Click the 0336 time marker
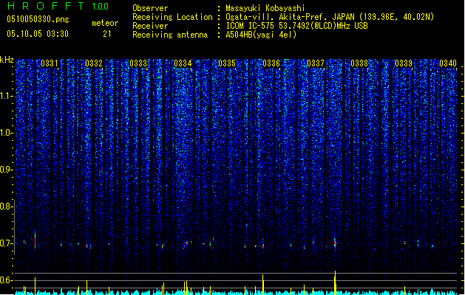 271,63
